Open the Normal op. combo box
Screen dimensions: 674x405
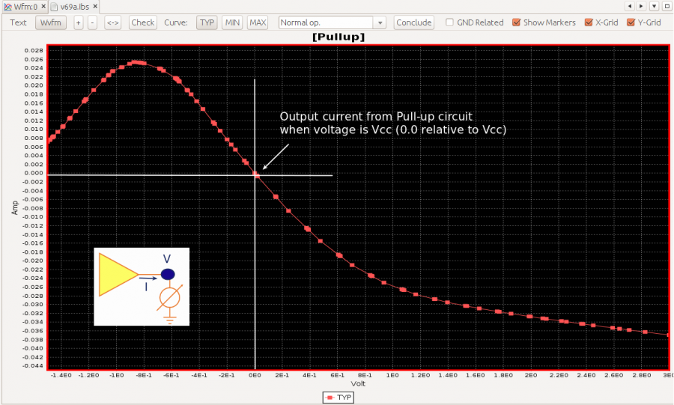pyautogui.click(x=332, y=22)
